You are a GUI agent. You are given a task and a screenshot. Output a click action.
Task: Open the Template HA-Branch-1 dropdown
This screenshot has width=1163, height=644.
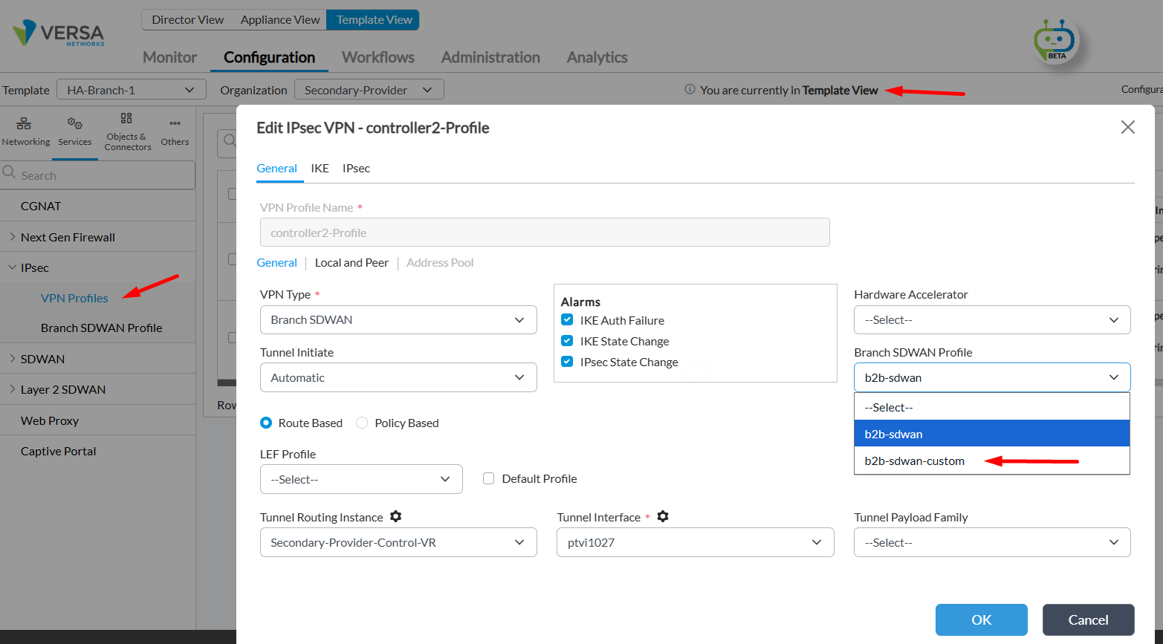click(132, 90)
